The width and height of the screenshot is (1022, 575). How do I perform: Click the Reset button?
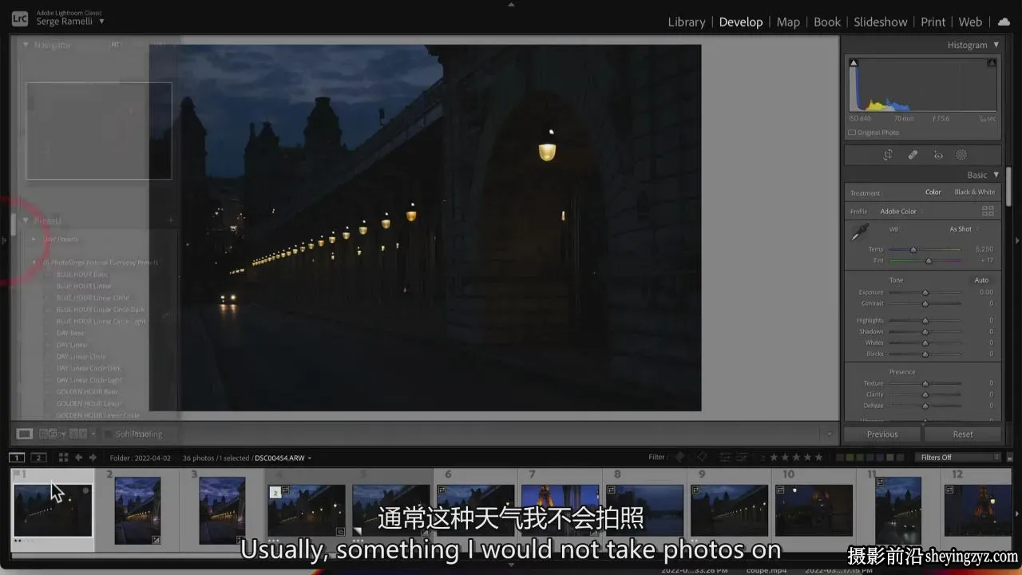click(963, 434)
